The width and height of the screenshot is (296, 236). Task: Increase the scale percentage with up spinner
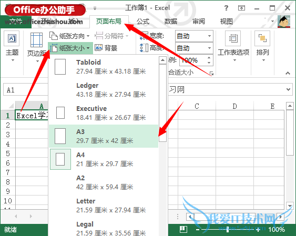coord(209,57)
